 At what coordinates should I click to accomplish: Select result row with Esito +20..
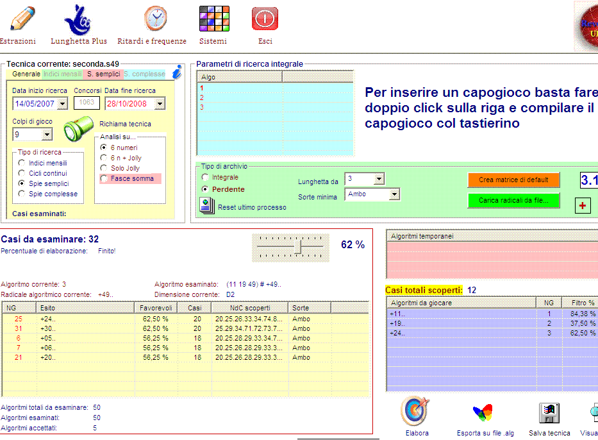[x=186, y=357]
